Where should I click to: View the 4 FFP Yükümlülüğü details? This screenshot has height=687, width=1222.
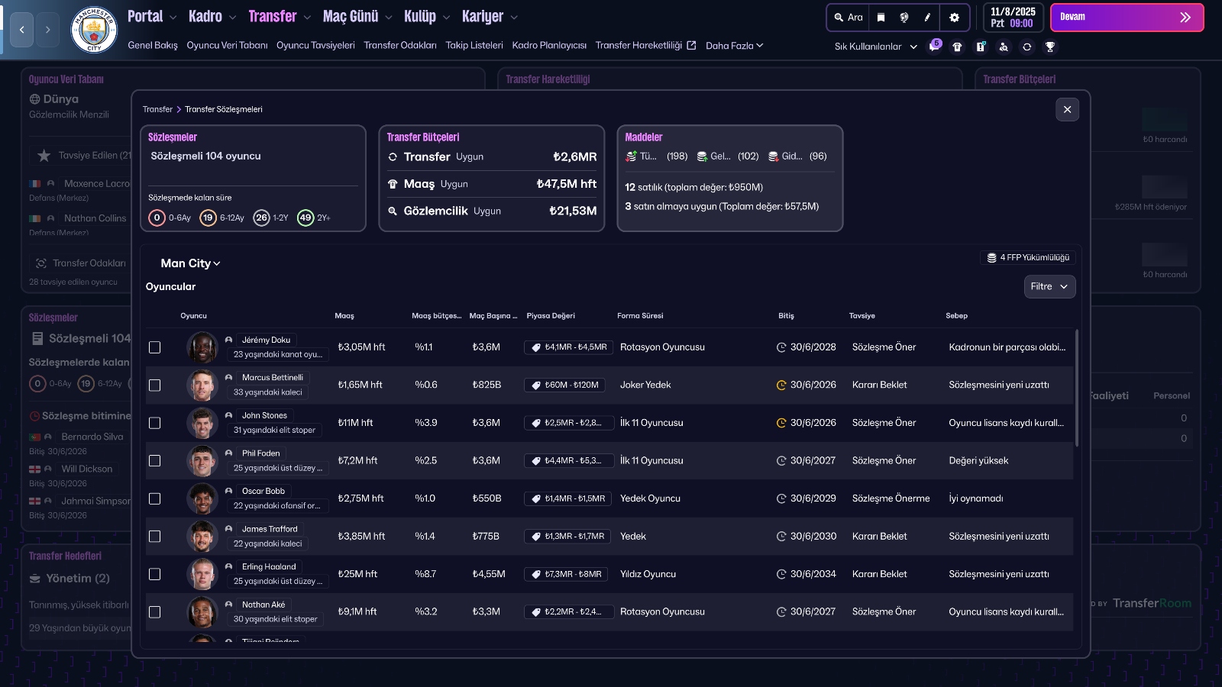click(1028, 257)
